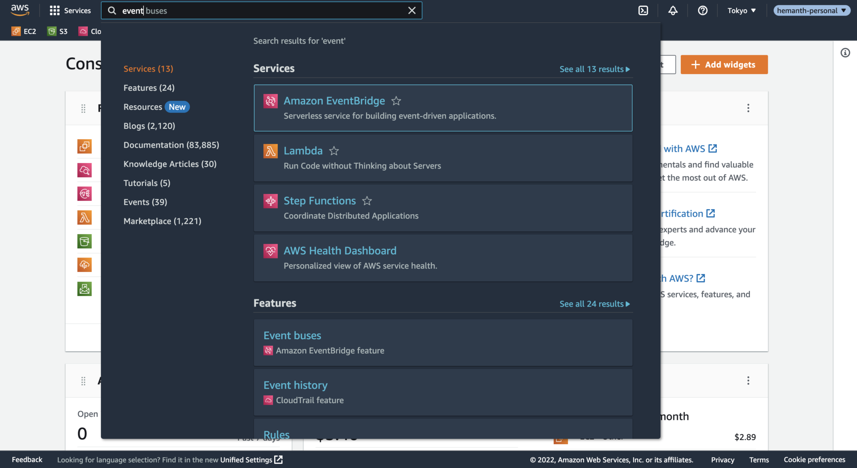Favorite Step Functions using its star
The width and height of the screenshot is (857, 468).
[367, 201]
